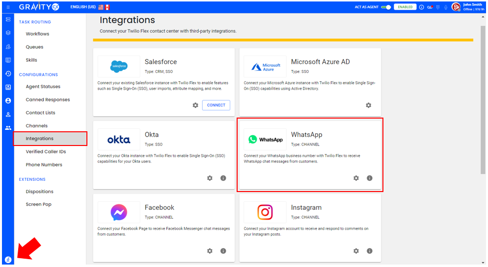Click the Okta logo
Viewport: 488px width, 267px height.
119,140
